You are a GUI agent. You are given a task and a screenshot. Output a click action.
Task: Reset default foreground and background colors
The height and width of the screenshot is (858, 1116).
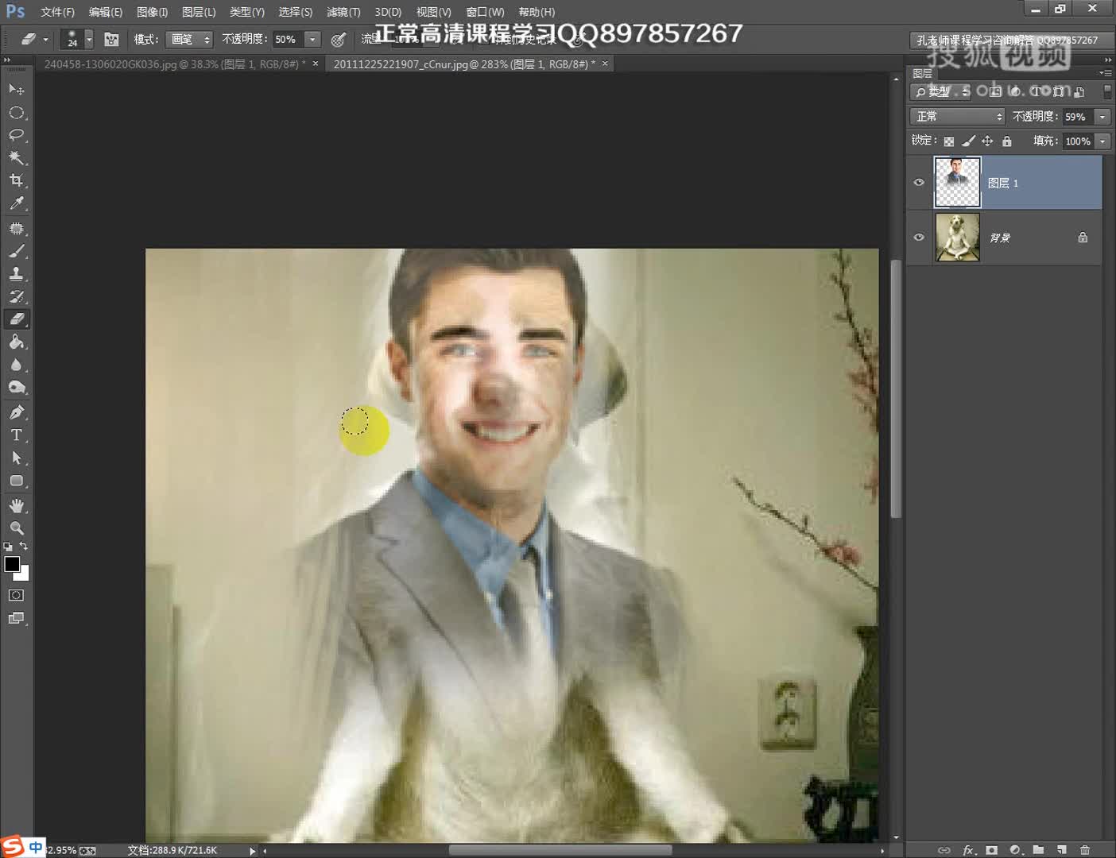[8, 547]
